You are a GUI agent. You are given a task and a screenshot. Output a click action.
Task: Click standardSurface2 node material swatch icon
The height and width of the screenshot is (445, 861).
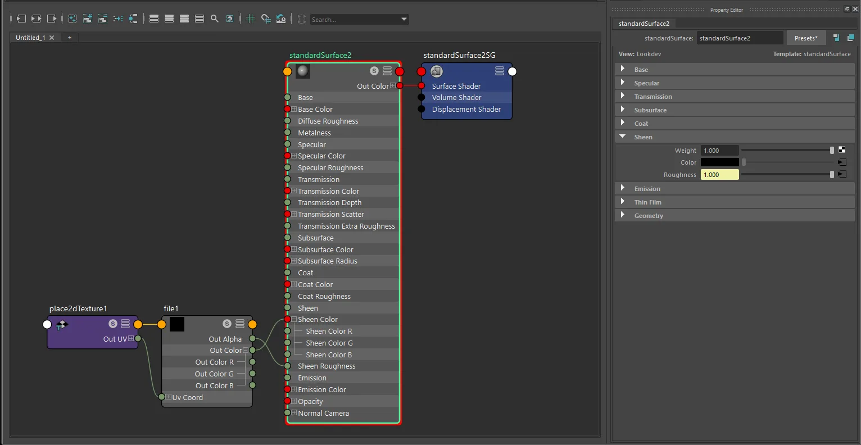tap(303, 71)
